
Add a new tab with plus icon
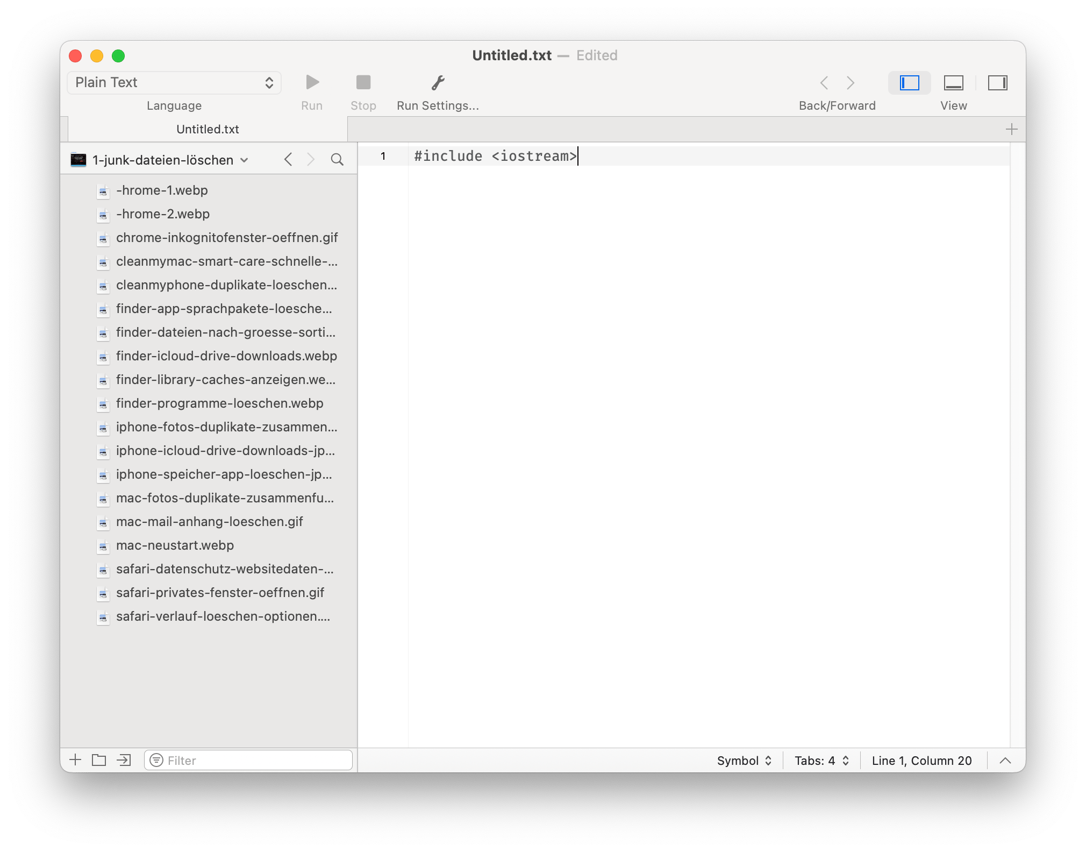1011,129
